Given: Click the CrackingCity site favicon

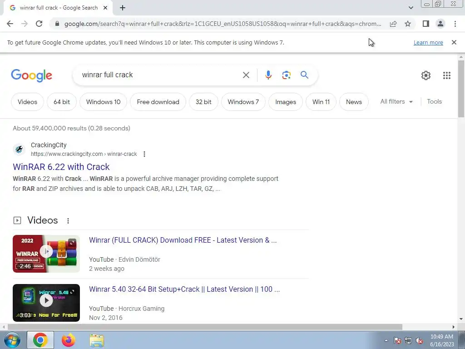Looking at the screenshot, I should 19,149.
